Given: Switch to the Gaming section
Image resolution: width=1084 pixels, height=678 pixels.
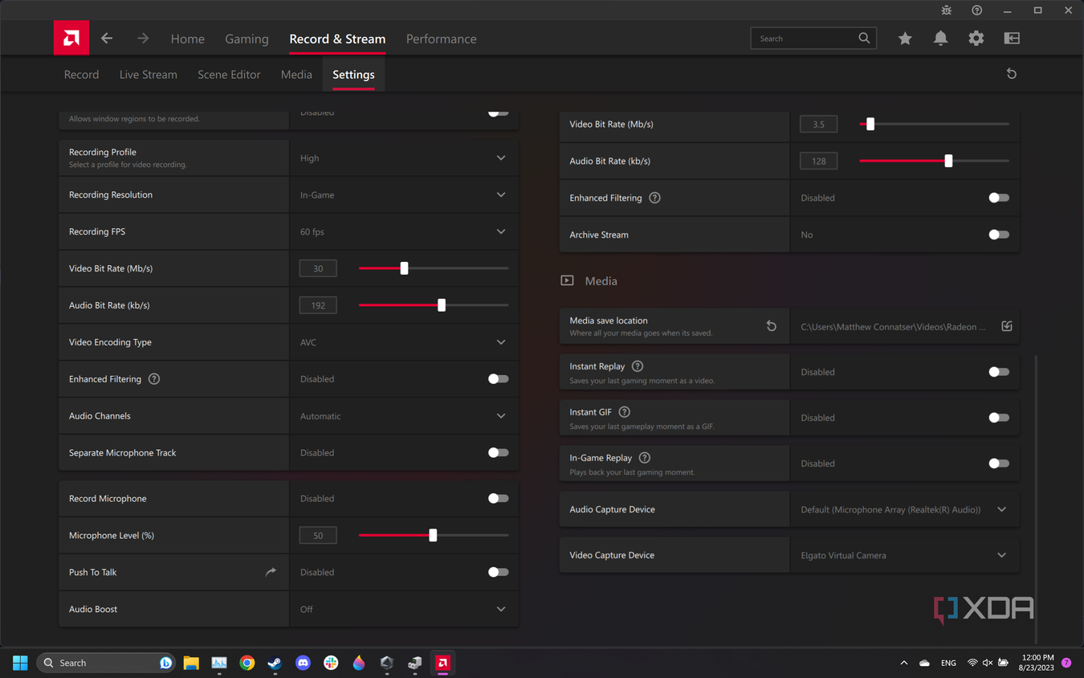Looking at the screenshot, I should pos(247,39).
